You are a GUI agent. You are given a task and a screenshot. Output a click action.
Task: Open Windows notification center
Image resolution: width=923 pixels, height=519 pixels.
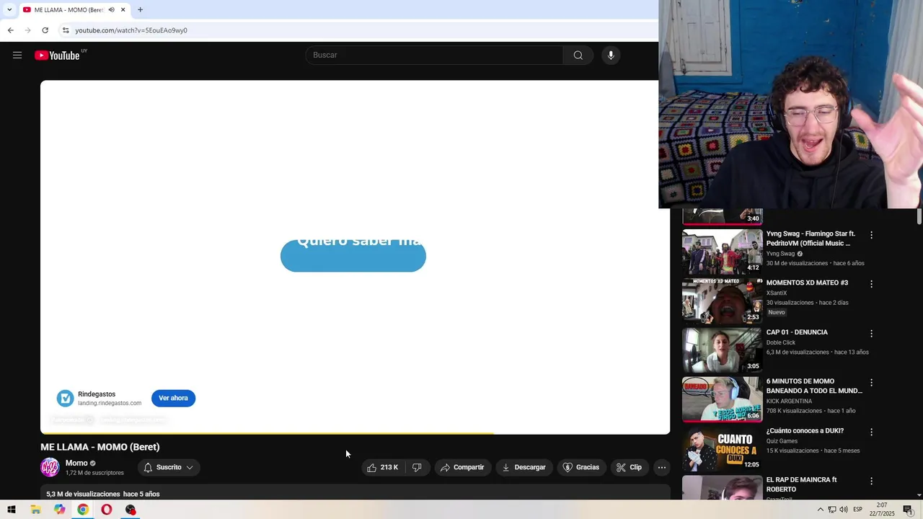point(907,510)
